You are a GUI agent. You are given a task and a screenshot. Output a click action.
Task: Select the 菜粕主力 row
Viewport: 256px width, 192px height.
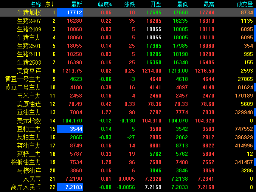click(x=29, y=137)
